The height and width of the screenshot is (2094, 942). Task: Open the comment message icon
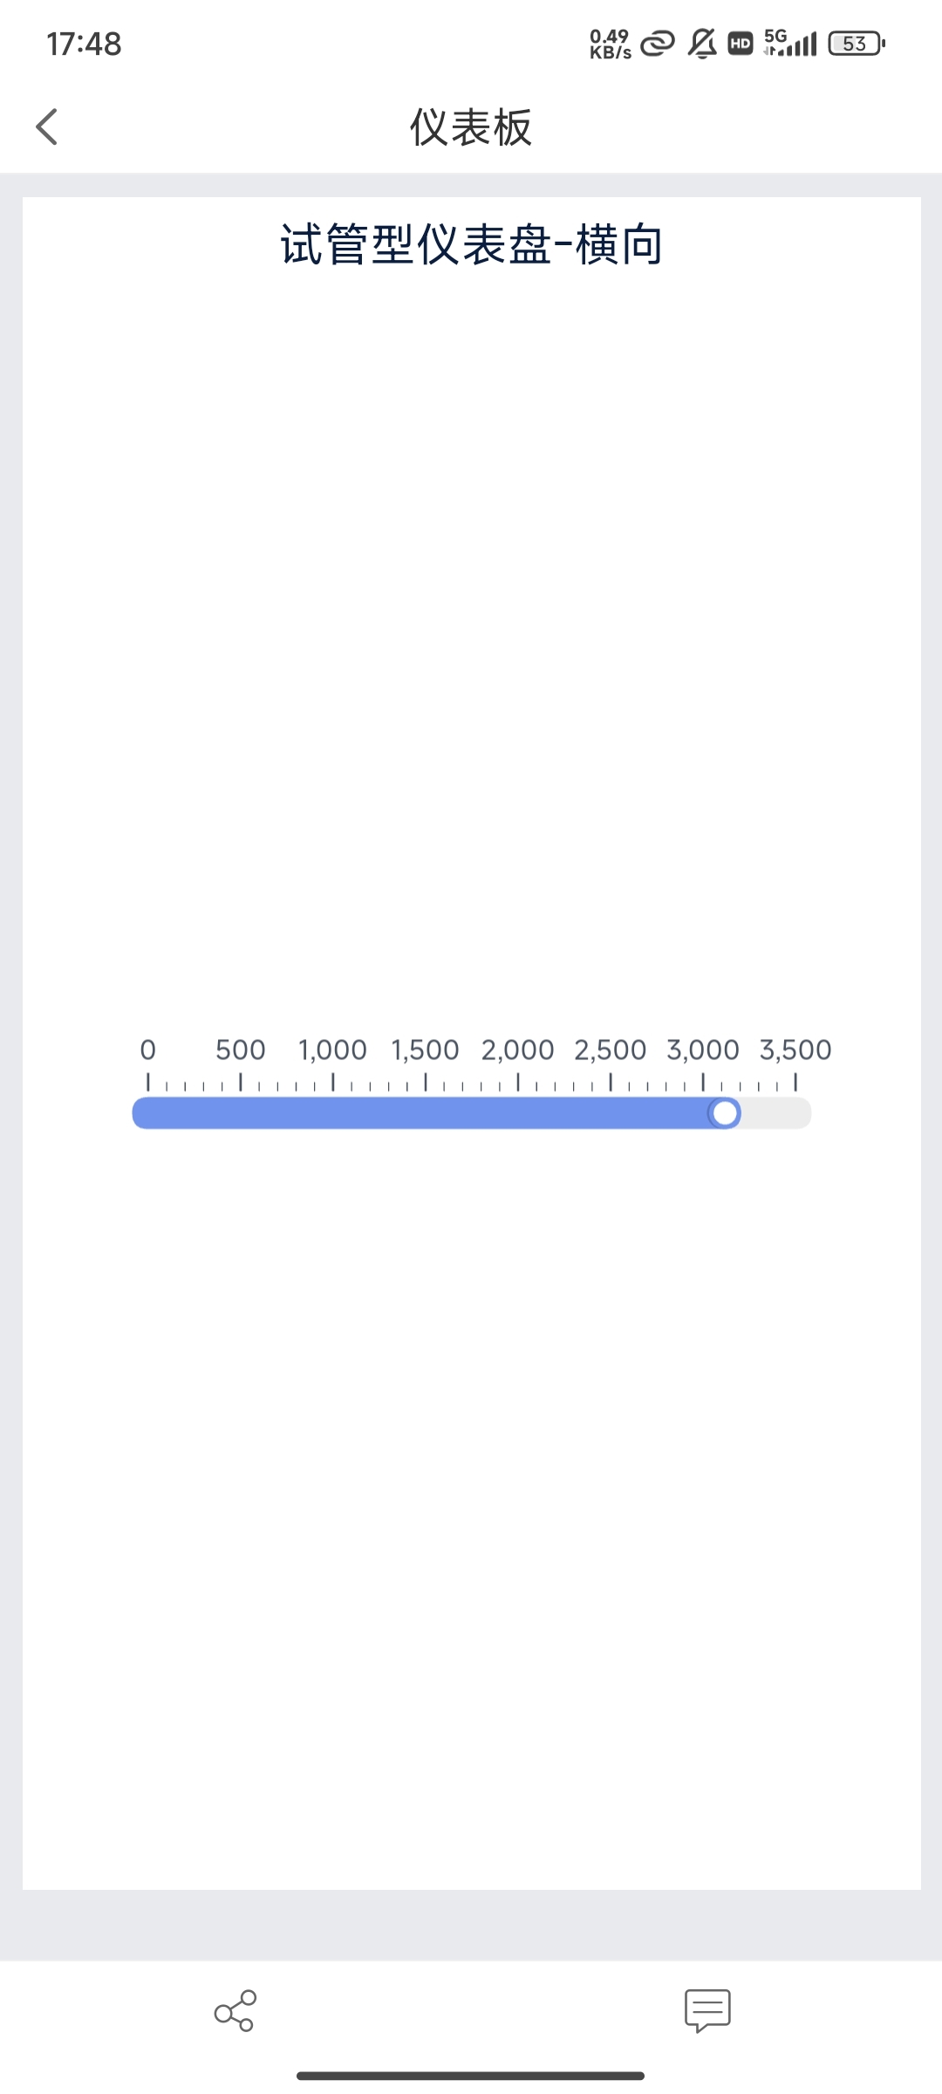click(x=707, y=2010)
